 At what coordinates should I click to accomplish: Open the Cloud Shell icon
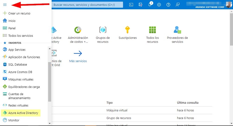[x=131, y=5]
